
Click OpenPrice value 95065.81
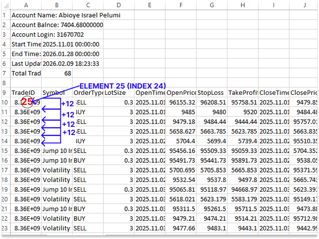click(181, 189)
